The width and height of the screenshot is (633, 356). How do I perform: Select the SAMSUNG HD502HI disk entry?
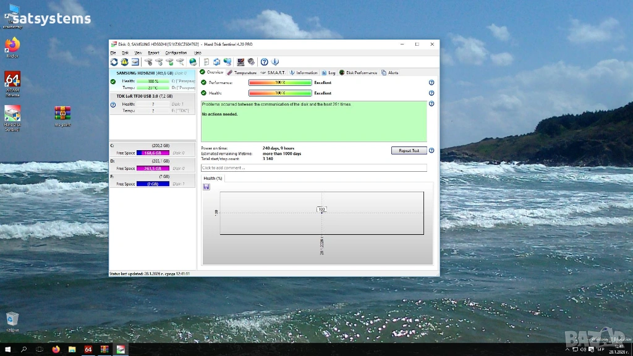(151, 73)
